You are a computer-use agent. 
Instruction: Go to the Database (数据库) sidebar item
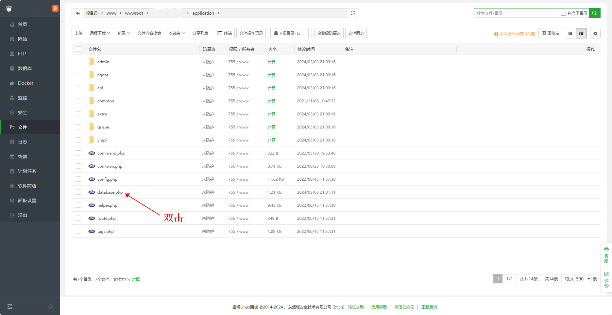(25, 68)
